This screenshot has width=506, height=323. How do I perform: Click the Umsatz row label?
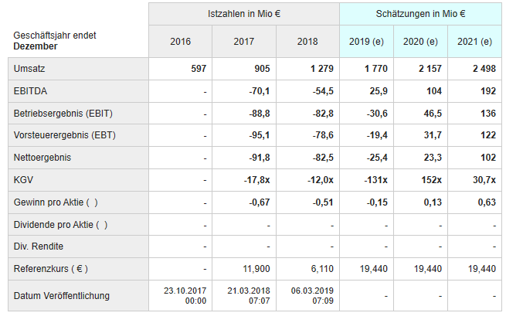(29, 69)
